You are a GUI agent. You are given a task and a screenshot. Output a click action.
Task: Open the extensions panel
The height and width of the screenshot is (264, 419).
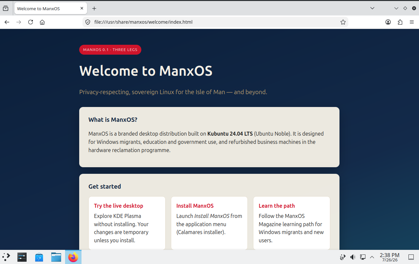pos(400,22)
